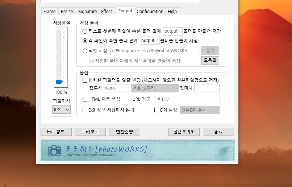Click the photoWORKS camera logo icon
Screen dimensions: 292x187
54,150
